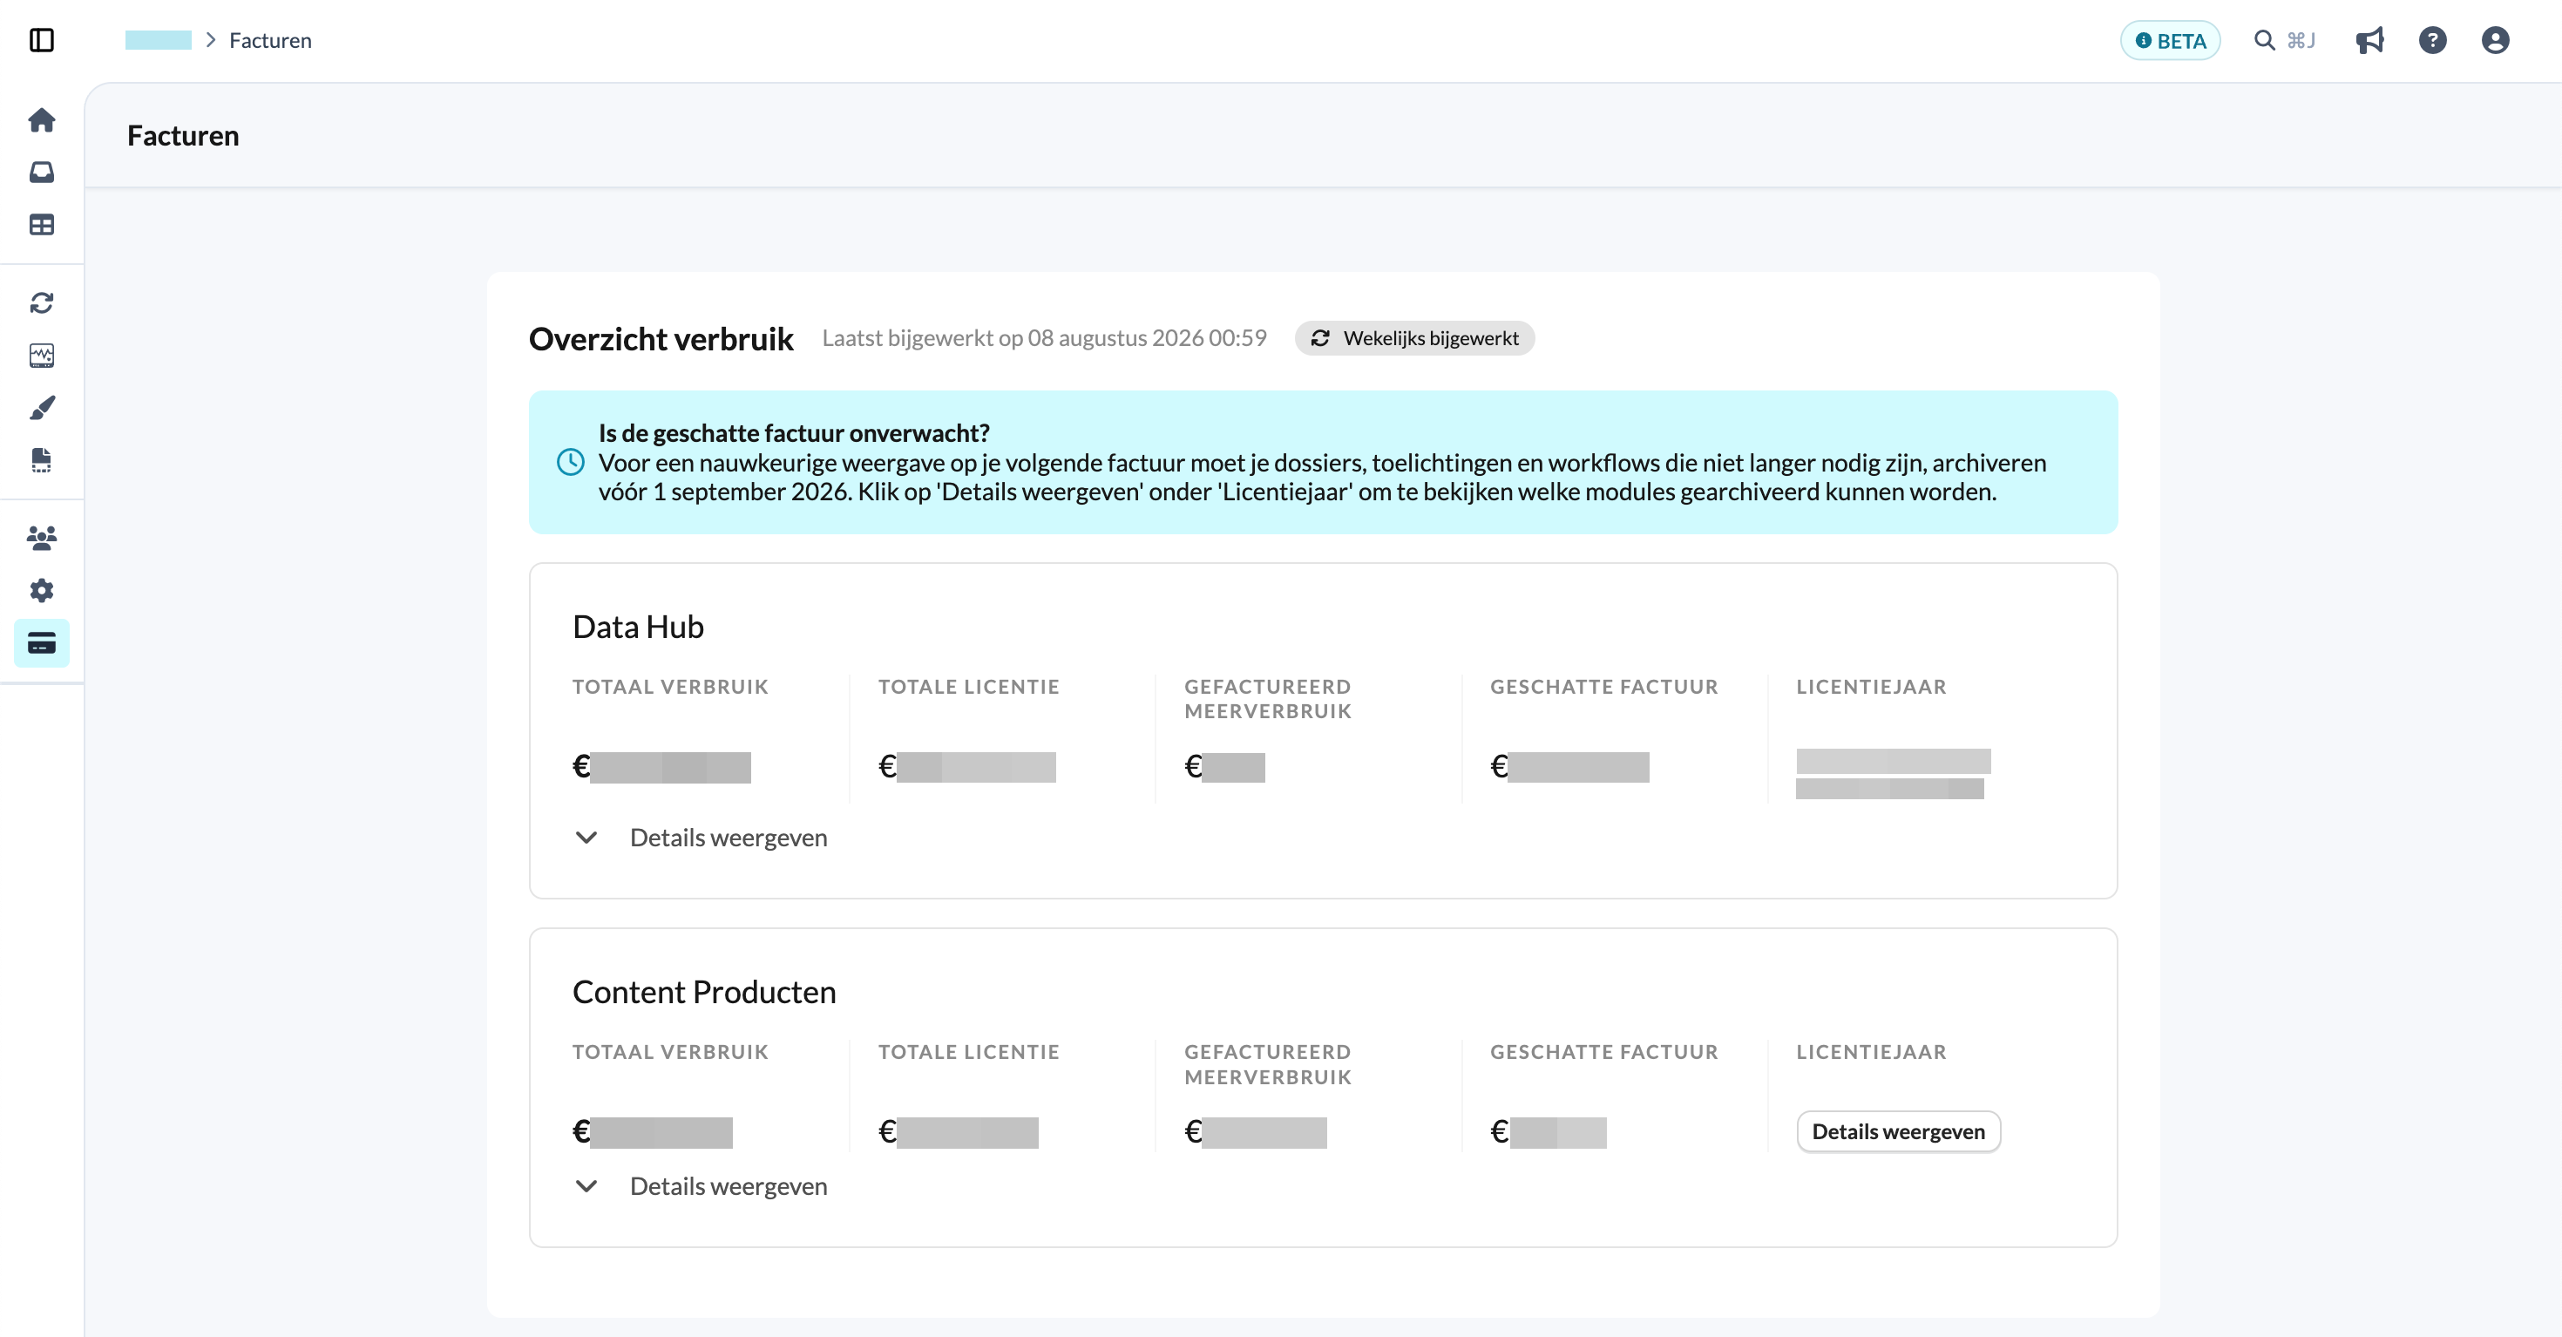Click Data Hub 'GESCHATTE FACTUUR' label

[1604, 687]
